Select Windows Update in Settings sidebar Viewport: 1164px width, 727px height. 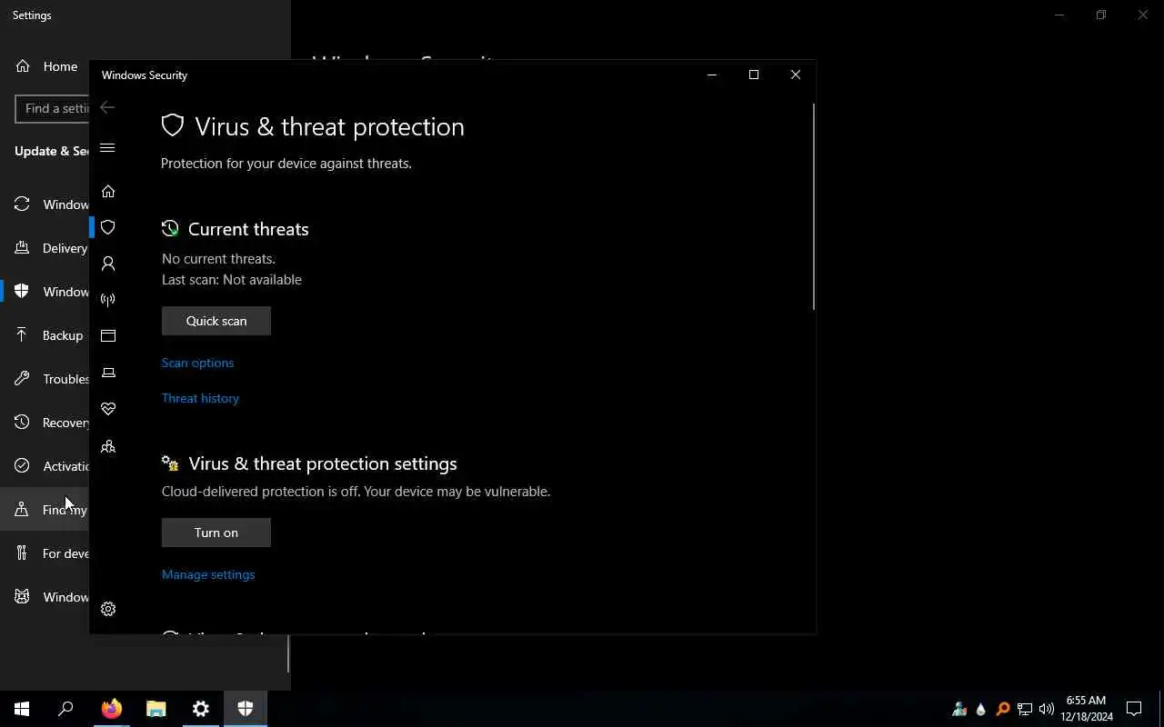point(45,204)
